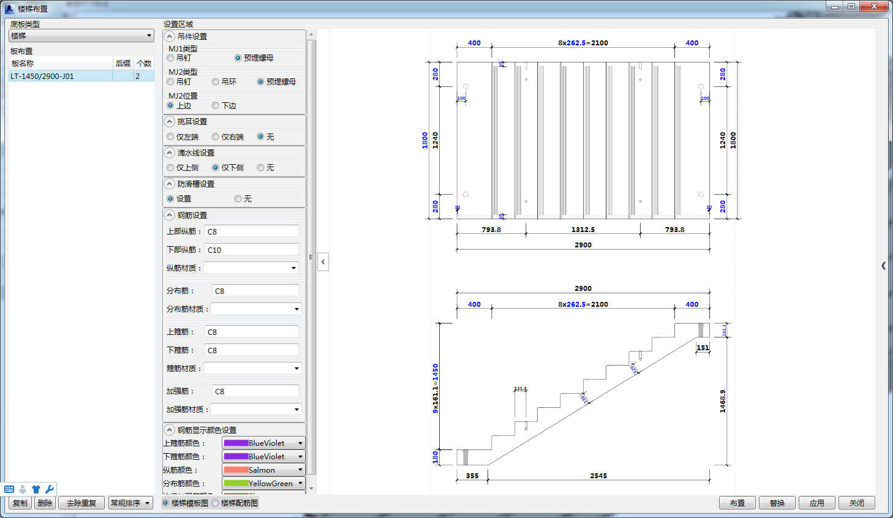
Task: Open the 纵筋颜色 Salmon color picker
Action: pos(263,470)
